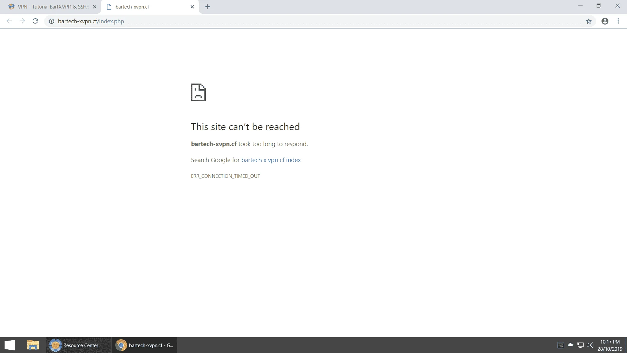This screenshot has height=353, width=627.
Task: Minimize the Chrome window
Action: tap(580, 6)
